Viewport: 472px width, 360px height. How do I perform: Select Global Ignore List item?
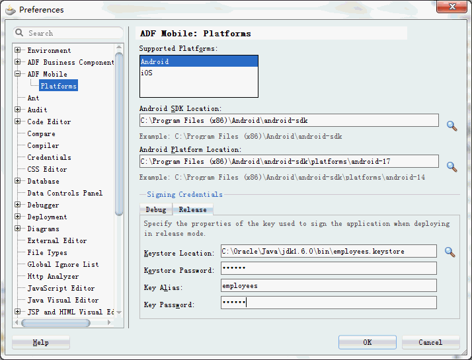[63, 264]
